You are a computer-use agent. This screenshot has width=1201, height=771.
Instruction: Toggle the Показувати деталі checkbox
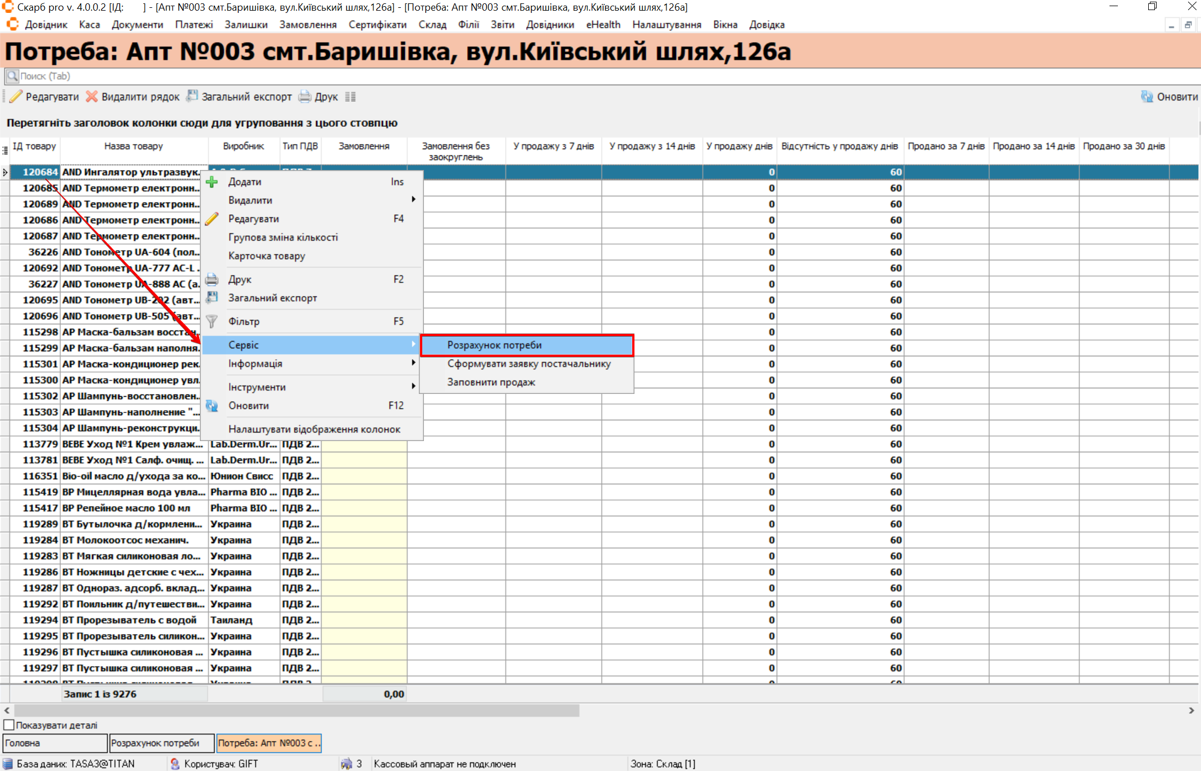pyautogui.click(x=9, y=725)
